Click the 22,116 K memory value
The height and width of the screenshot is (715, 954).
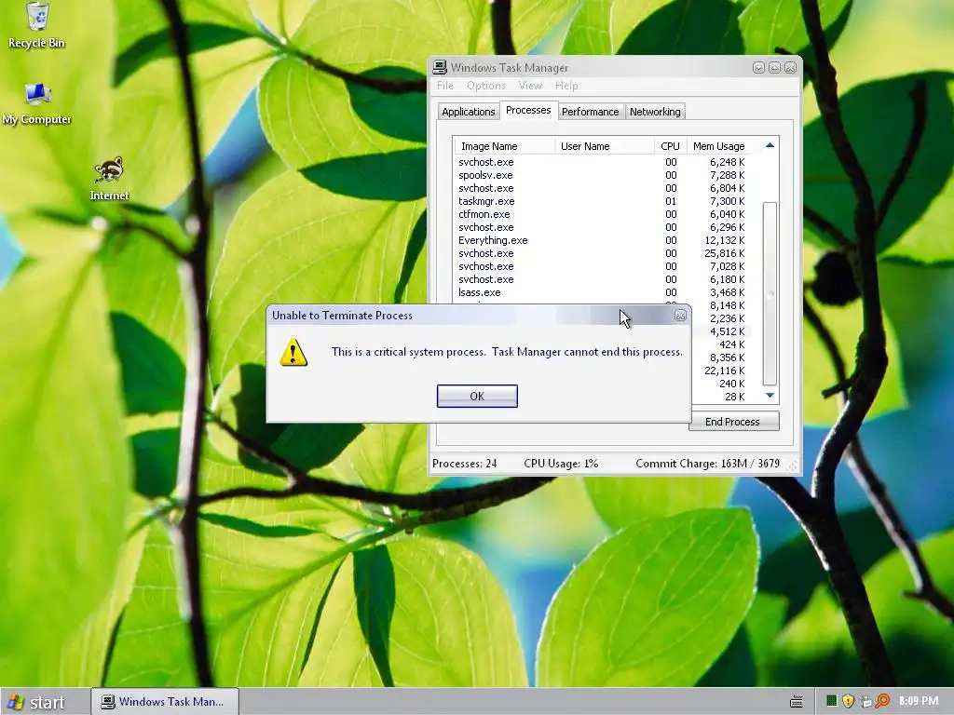[725, 371]
